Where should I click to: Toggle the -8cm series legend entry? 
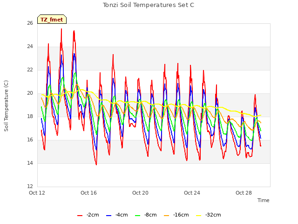pos(146,215)
